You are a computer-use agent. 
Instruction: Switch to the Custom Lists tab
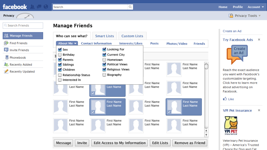[x=132, y=36]
